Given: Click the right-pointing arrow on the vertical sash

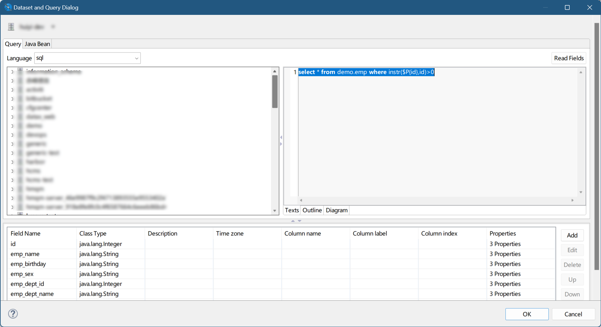Looking at the screenshot, I should click(x=281, y=144).
